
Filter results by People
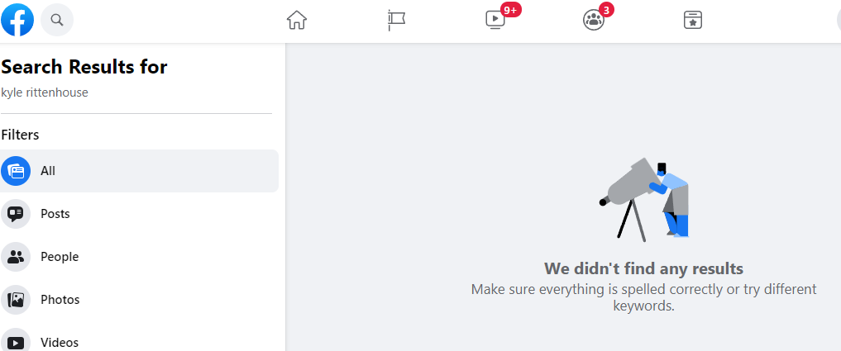coord(140,257)
